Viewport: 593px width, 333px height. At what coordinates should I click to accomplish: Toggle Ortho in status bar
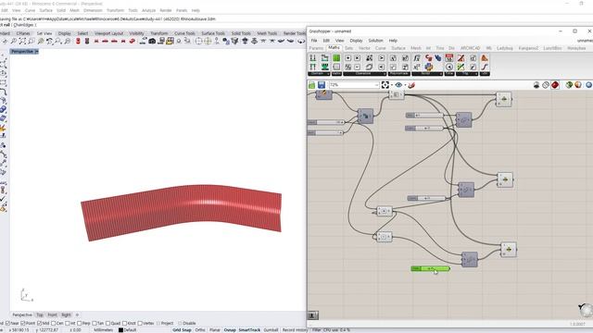click(200, 330)
